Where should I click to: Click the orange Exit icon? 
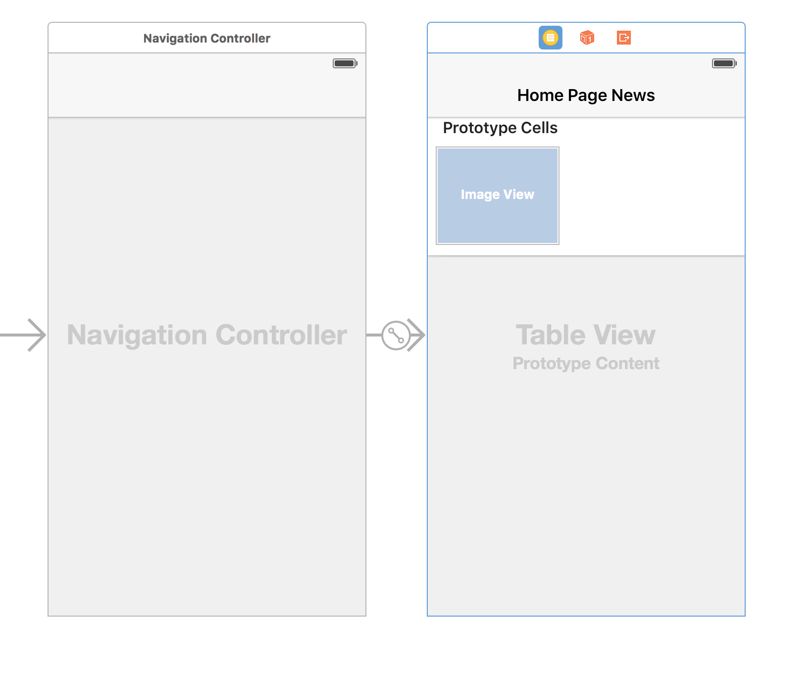[x=624, y=38]
